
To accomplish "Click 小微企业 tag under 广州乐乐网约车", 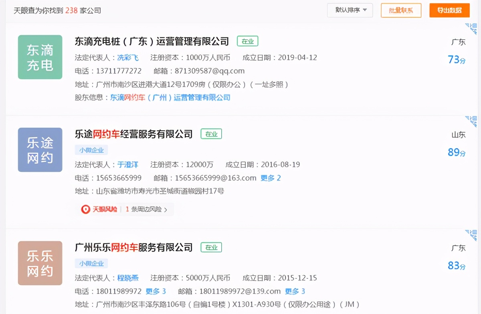I will [x=91, y=264].
